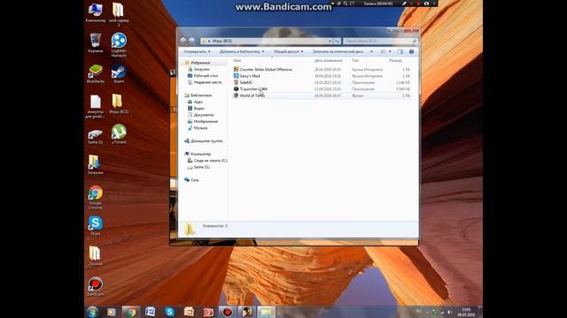Toggle the Explorer preview pane button
This screenshot has height=318, width=567.
(400, 51)
